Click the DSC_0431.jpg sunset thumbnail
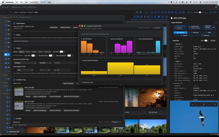The height and width of the screenshot is (137, 219). click(153, 98)
